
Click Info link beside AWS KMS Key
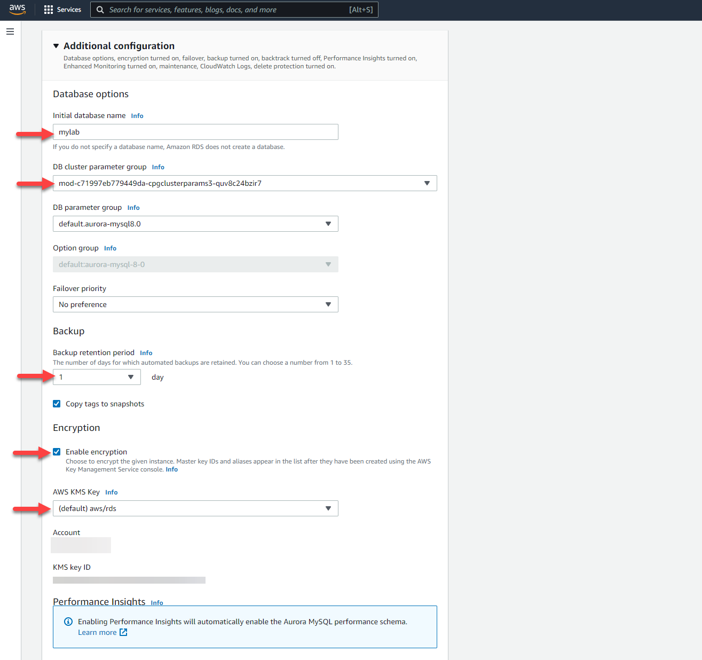click(x=111, y=492)
